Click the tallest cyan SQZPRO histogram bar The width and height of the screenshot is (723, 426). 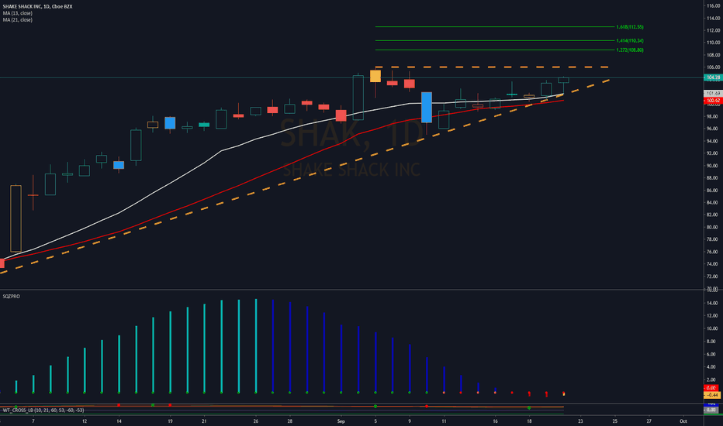pyautogui.click(x=256, y=346)
